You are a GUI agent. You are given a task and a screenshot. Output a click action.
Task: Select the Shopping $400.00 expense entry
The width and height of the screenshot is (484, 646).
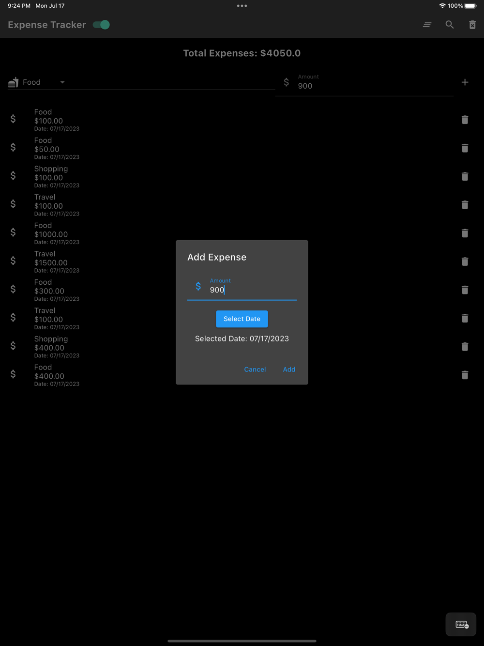(242, 347)
